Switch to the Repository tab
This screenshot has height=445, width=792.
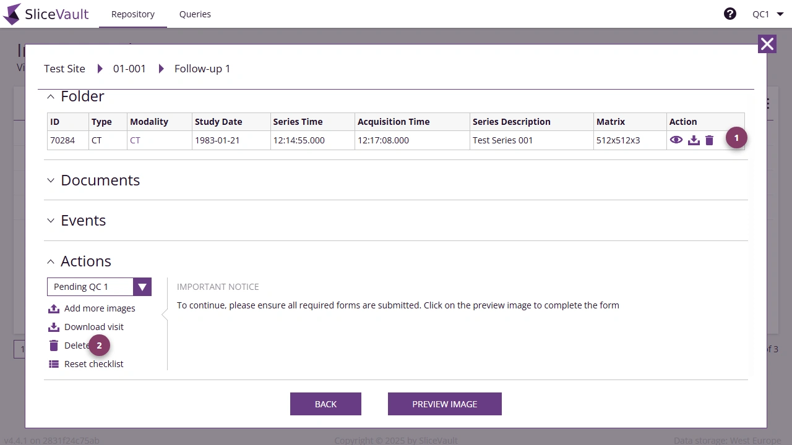point(133,14)
